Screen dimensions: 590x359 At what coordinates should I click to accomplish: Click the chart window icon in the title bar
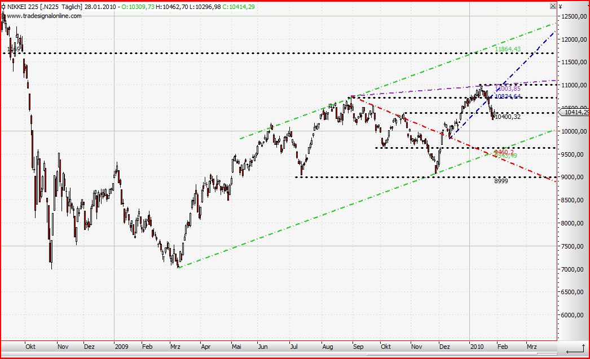tap(3, 7)
